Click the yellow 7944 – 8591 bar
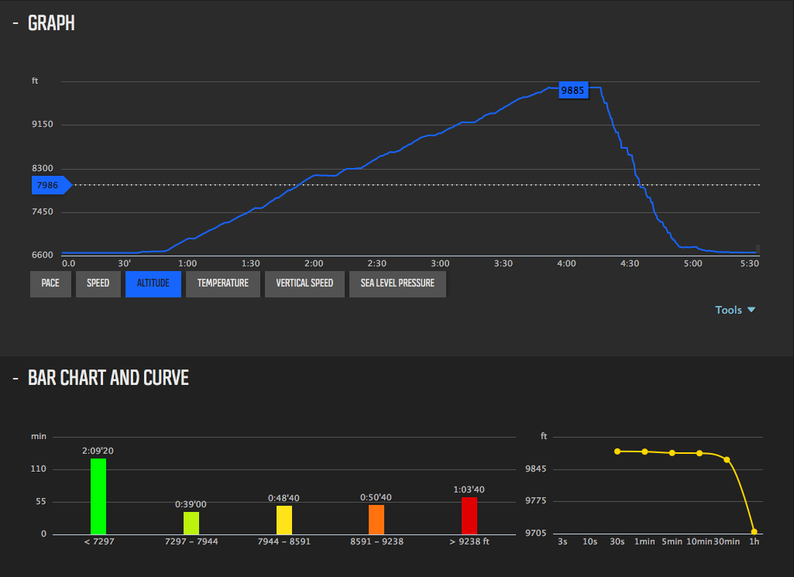The height and width of the screenshot is (577, 794). [284, 520]
